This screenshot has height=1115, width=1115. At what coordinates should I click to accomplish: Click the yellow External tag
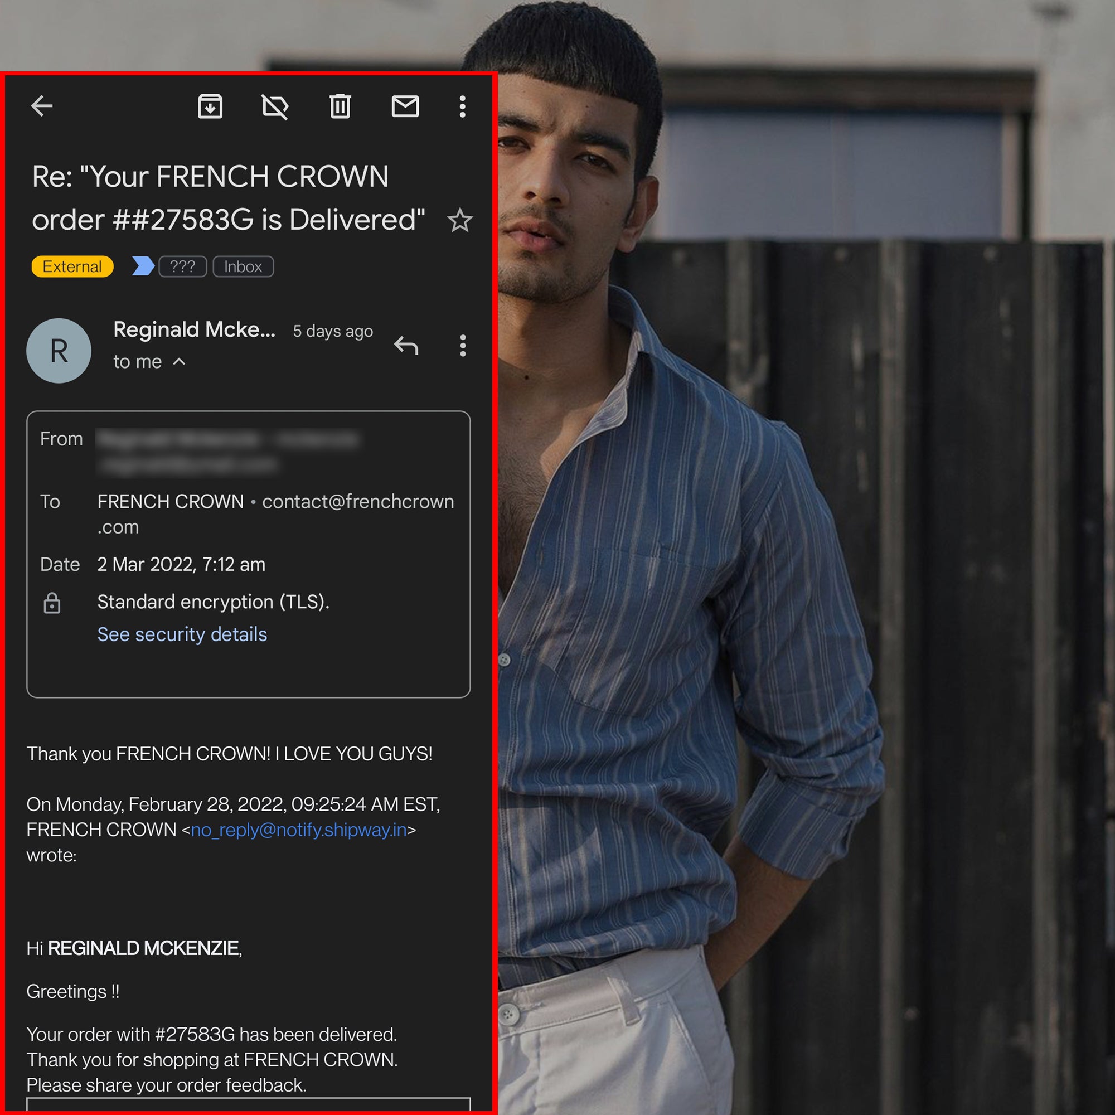coord(72,266)
